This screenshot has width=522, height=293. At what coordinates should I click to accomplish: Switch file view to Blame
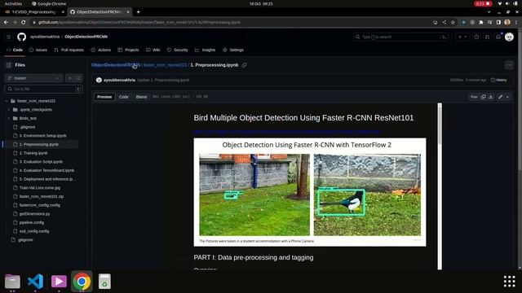click(x=141, y=97)
